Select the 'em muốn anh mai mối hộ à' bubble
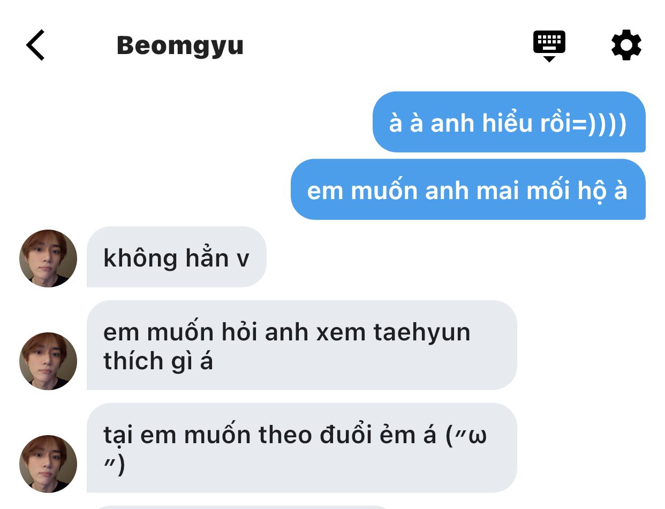 point(468,189)
